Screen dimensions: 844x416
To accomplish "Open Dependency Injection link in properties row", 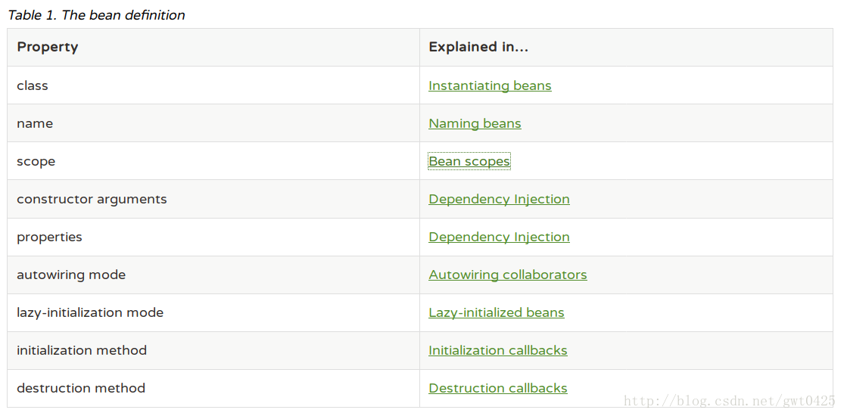I will click(499, 237).
